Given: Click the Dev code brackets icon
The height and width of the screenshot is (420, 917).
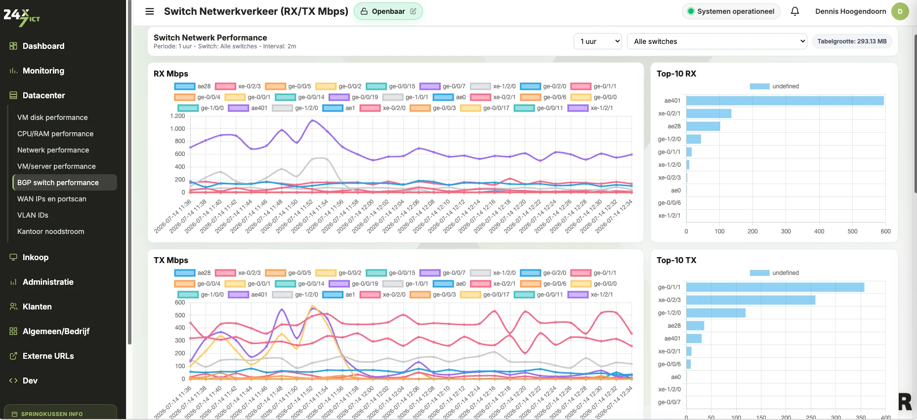Looking at the screenshot, I should point(13,381).
